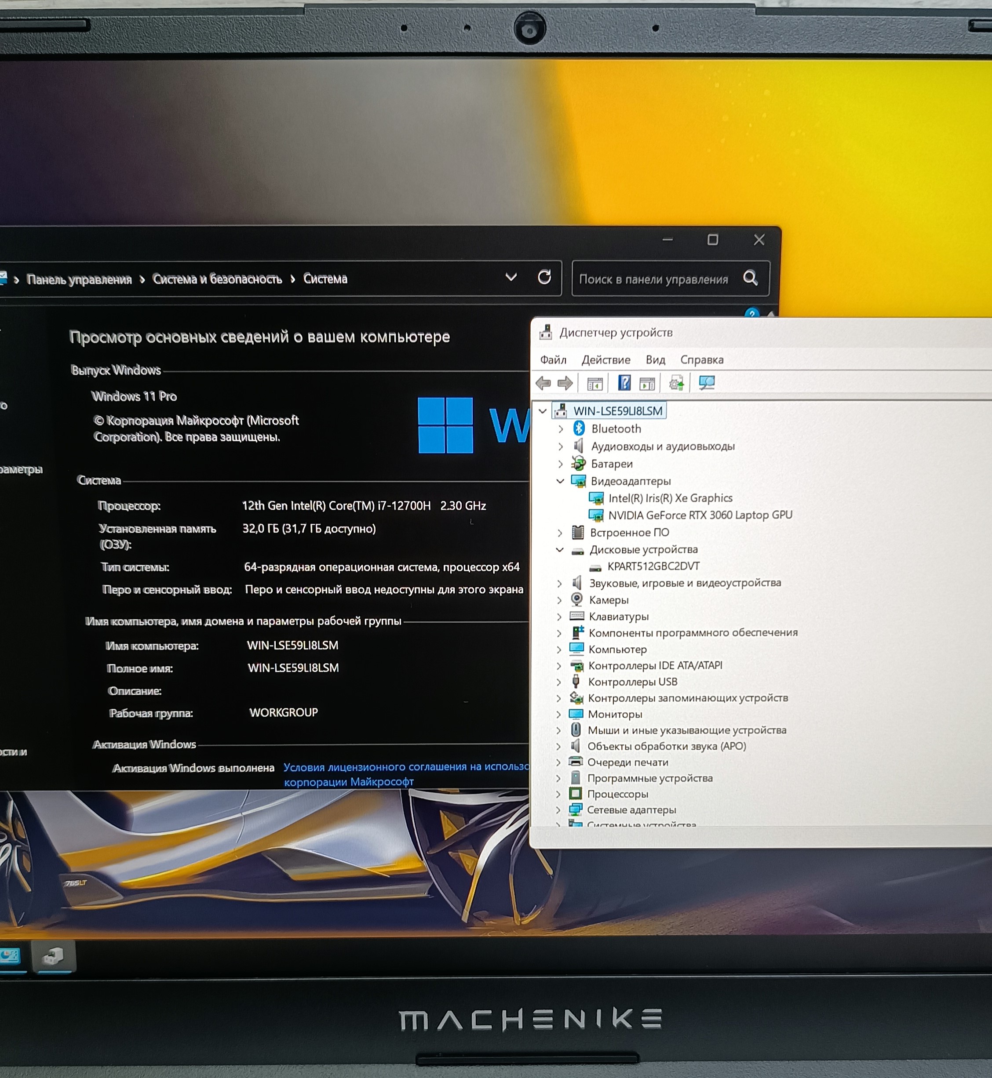Click the Device Manager icon on the taskbar

click(x=53, y=956)
